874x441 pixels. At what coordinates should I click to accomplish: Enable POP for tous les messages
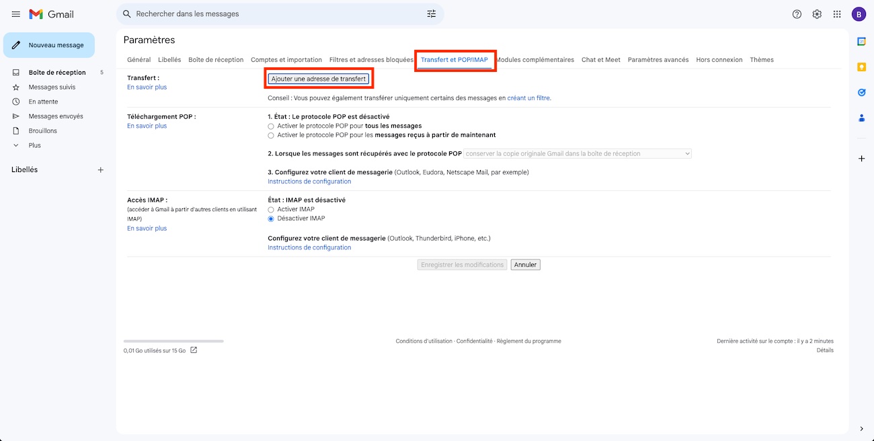271,126
